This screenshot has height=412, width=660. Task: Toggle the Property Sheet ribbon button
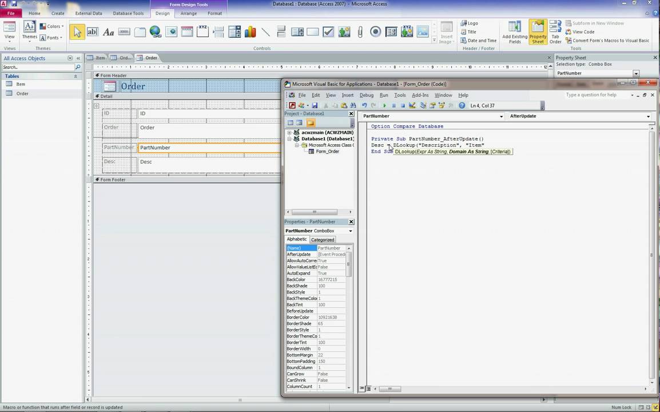pyautogui.click(x=538, y=32)
